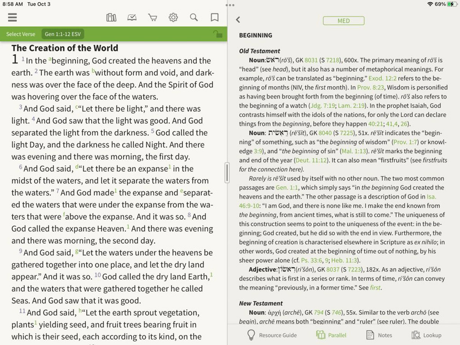460x345 pixels.
Task: Open GK 8040 reference link
Action: pos(325,133)
